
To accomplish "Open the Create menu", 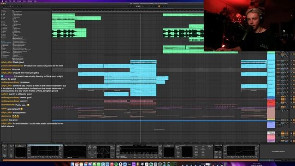I will [19, 1].
